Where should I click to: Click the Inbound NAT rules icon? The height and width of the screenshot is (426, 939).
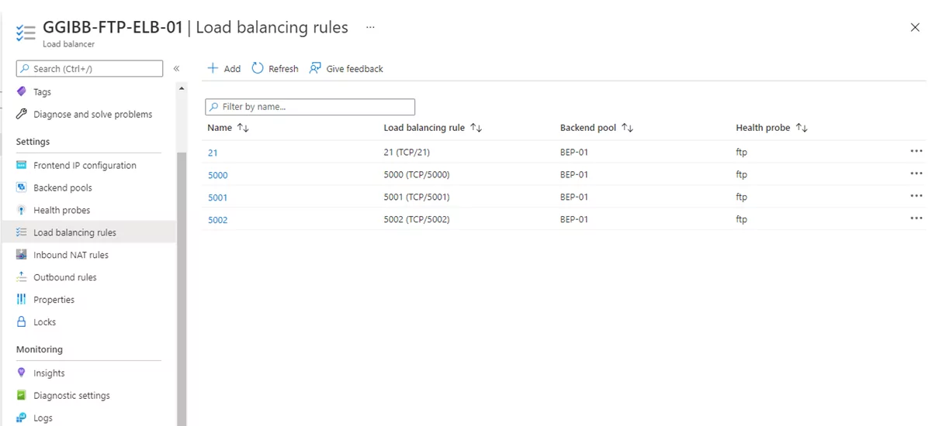[x=22, y=255]
